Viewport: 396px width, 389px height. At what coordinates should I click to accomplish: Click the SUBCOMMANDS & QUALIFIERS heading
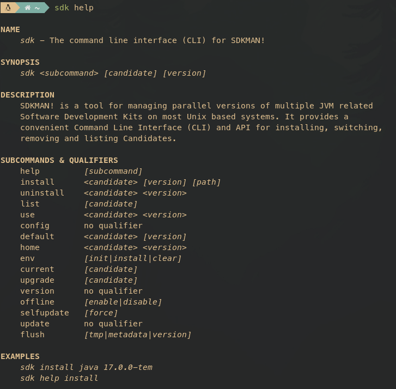coord(59,160)
